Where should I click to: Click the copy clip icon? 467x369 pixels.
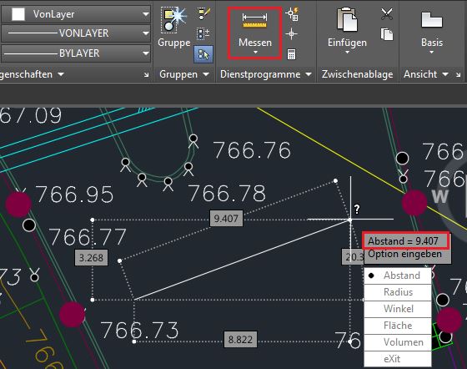coord(387,34)
